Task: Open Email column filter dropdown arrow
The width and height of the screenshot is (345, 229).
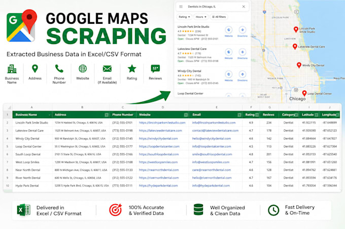Action: 239,115
